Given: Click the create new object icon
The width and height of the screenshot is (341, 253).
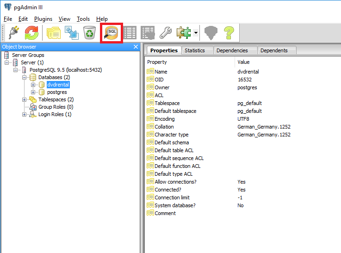Looking at the screenshot, I should (x=71, y=33).
